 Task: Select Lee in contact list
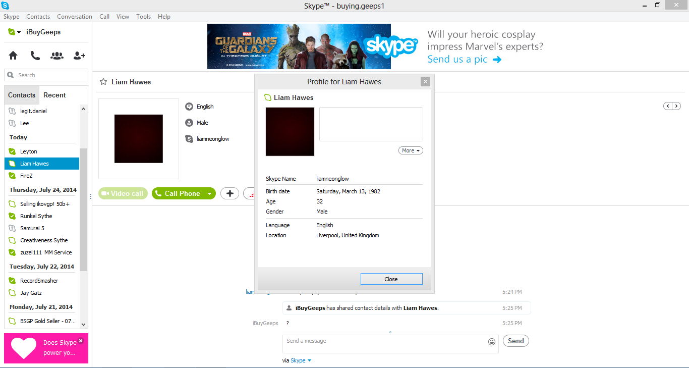point(42,123)
